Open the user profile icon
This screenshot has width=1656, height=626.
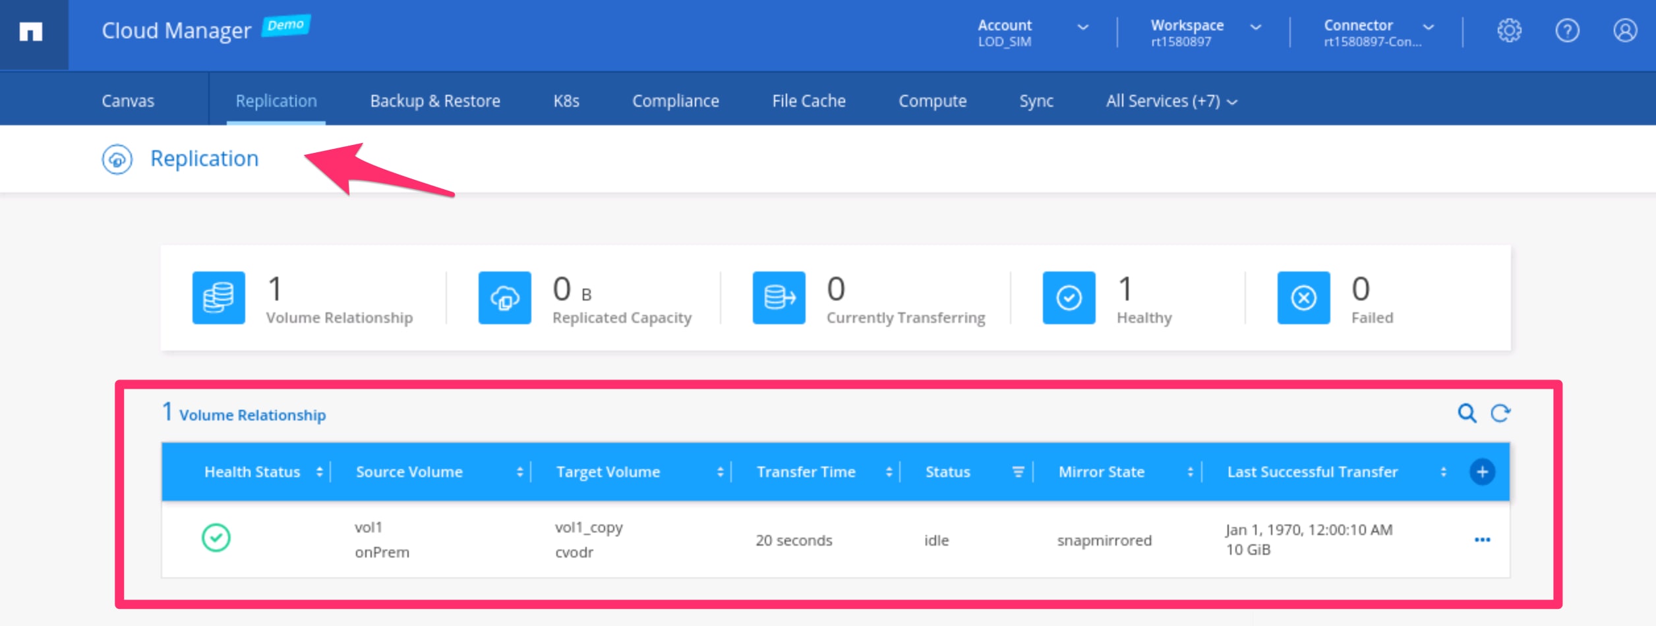coord(1624,31)
